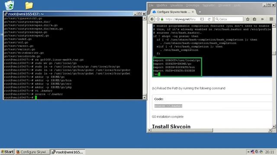Click the Start button
This screenshot has width=277, height=155.
pyautogui.click(x=7, y=152)
